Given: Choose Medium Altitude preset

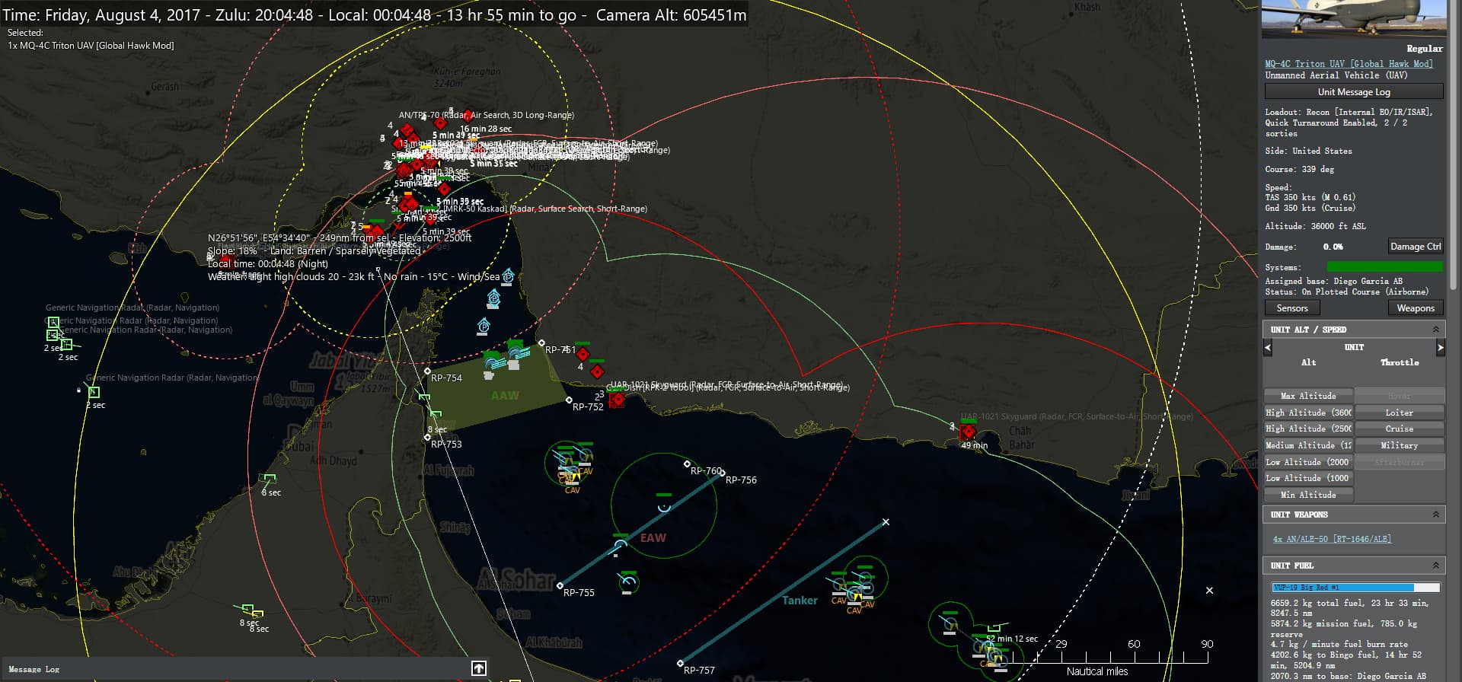Looking at the screenshot, I should click(x=1308, y=445).
